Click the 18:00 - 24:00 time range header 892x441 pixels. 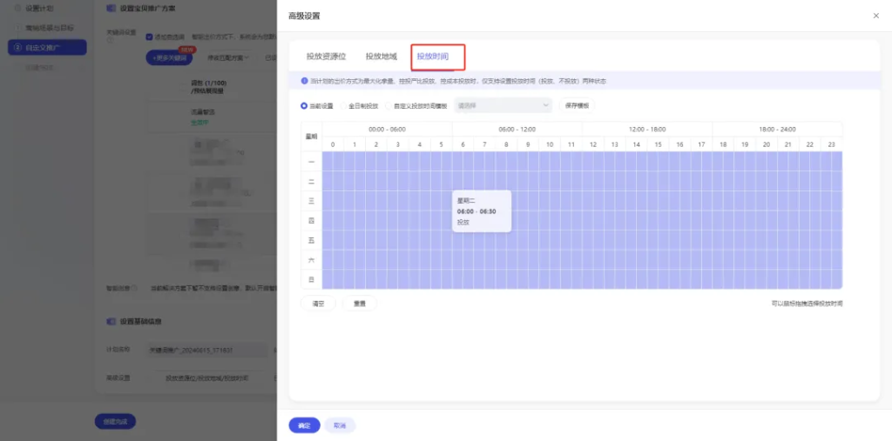(x=777, y=129)
